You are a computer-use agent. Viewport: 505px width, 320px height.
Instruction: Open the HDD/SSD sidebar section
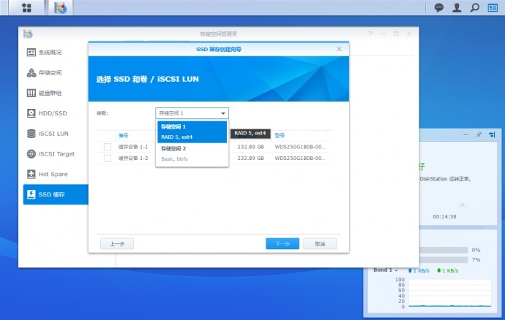coord(56,113)
